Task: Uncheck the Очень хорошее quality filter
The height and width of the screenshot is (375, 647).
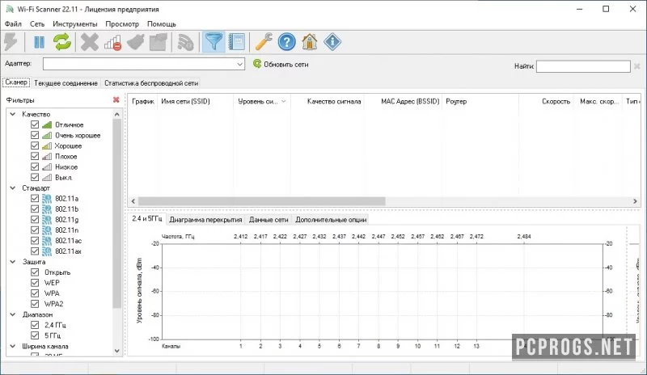Action: click(x=35, y=135)
